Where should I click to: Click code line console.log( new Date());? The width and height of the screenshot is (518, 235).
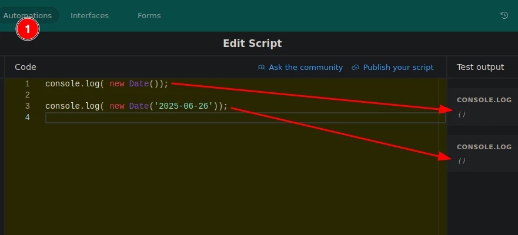point(106,84)
